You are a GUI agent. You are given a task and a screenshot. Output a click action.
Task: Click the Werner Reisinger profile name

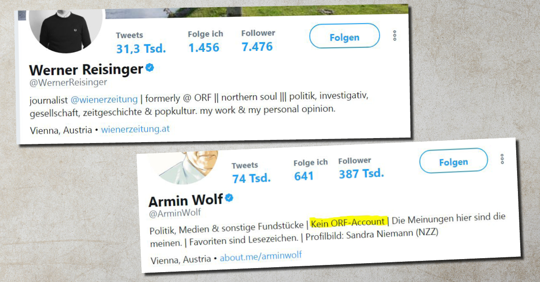[86, 70]
